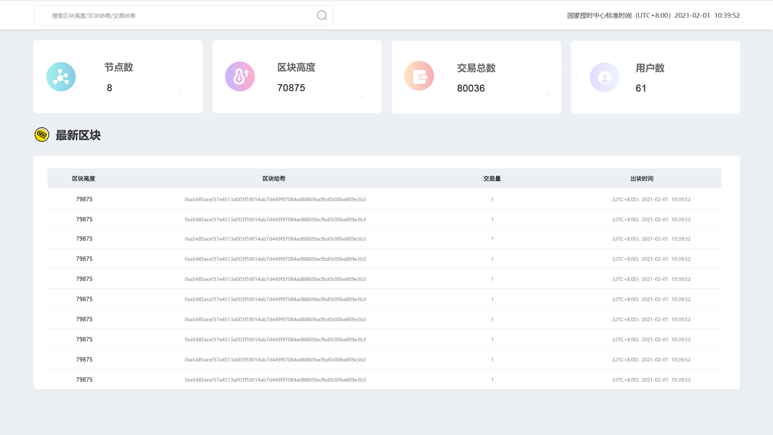Click the standard time display at top right
Viewport: 773px width, 435px height.
tap(653, 15)
